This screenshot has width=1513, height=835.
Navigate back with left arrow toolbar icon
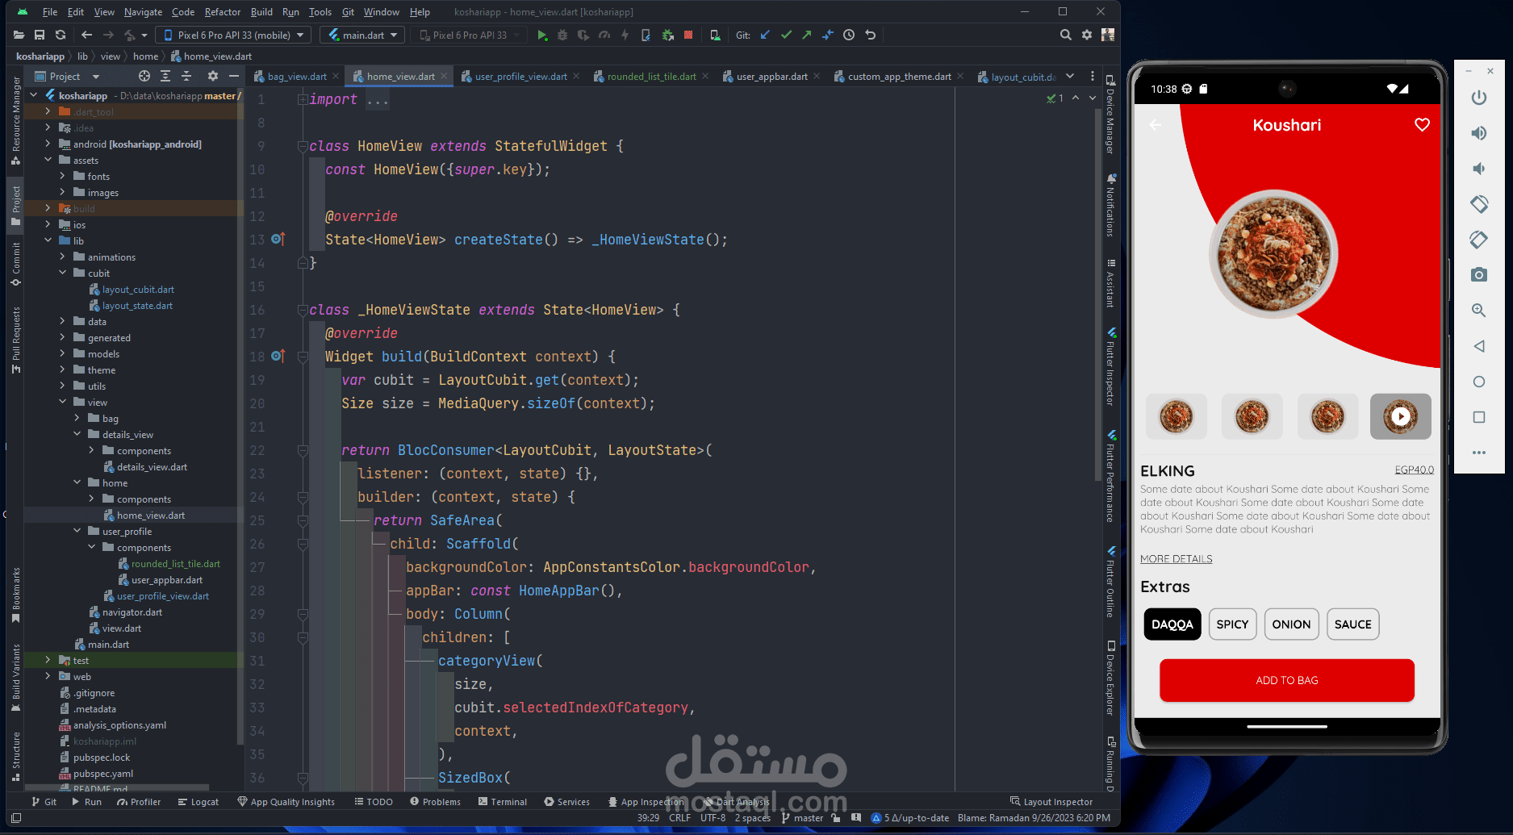[x=86, y=35]
